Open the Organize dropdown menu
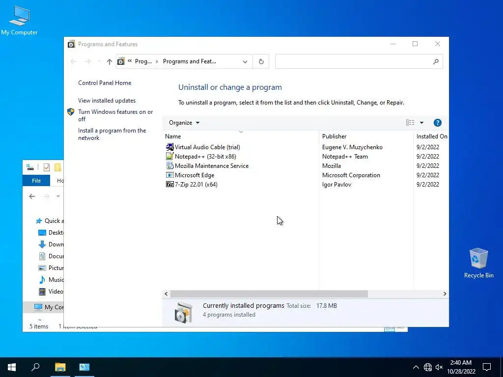 pyautogui.click(x=184, y=123)
